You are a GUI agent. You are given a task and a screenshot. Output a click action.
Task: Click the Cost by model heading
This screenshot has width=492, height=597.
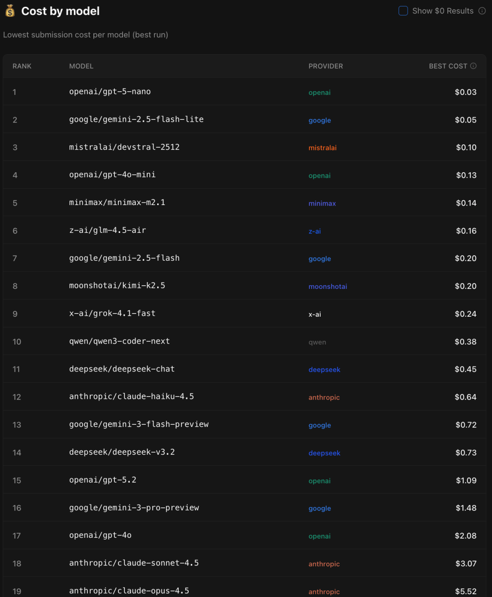(x=60, y=11)
